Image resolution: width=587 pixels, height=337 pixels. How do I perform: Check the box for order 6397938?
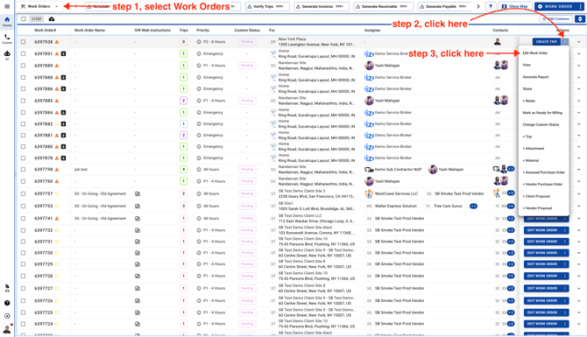click(x=23, y=42)
